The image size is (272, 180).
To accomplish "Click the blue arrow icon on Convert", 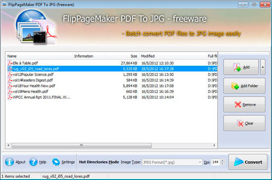I will 238,162.
